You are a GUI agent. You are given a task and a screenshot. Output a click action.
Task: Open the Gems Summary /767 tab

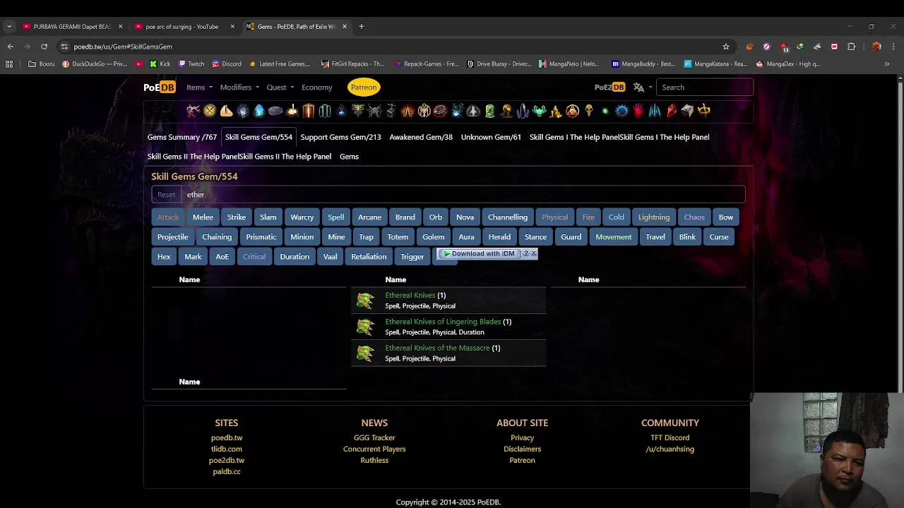(182, 137)
